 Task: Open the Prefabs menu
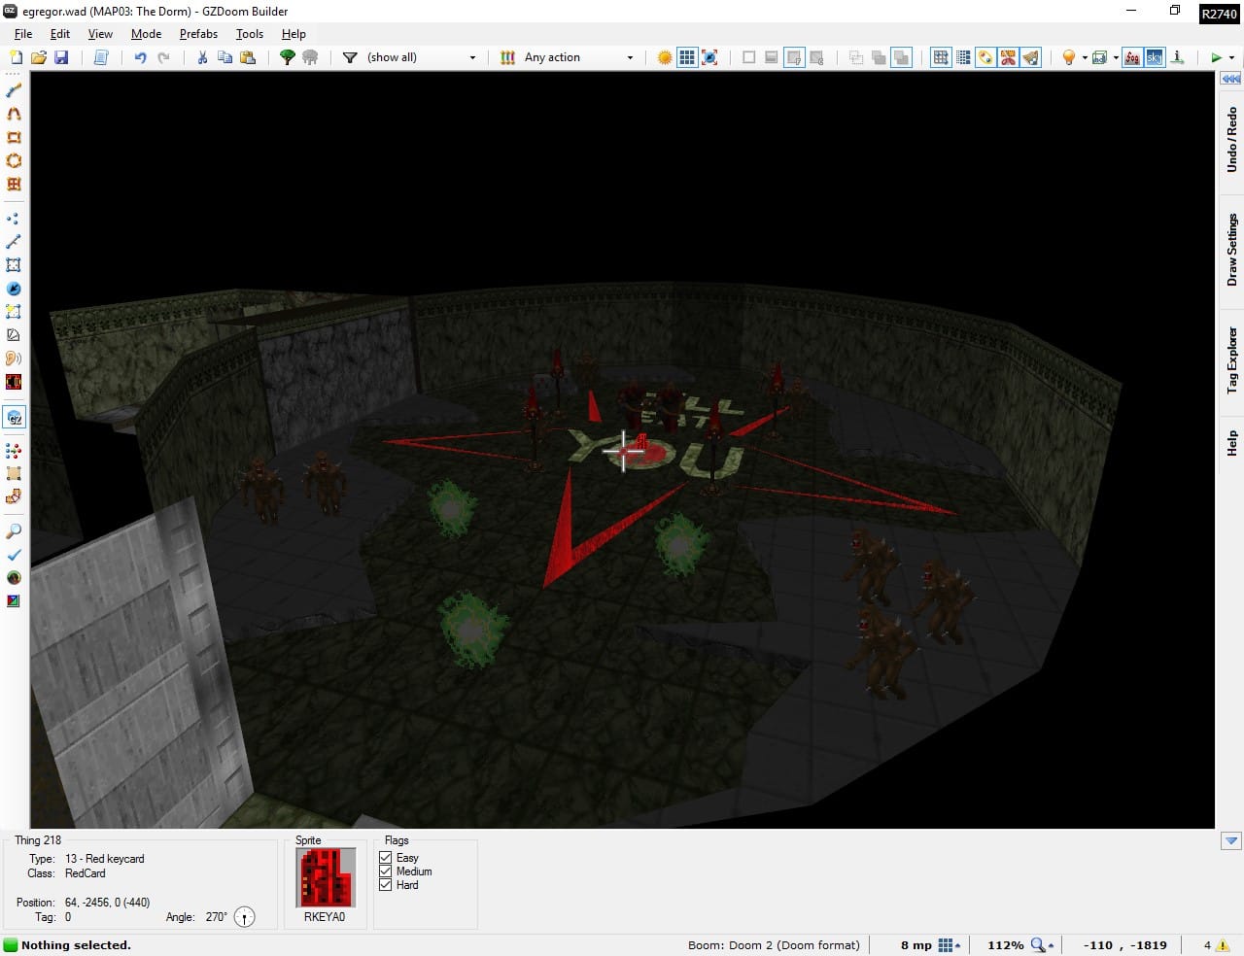(198, 33)
